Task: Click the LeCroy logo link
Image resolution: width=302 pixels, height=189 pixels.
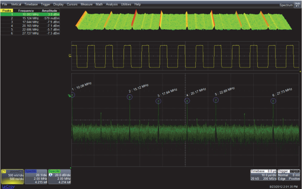Action: point(8,187)
